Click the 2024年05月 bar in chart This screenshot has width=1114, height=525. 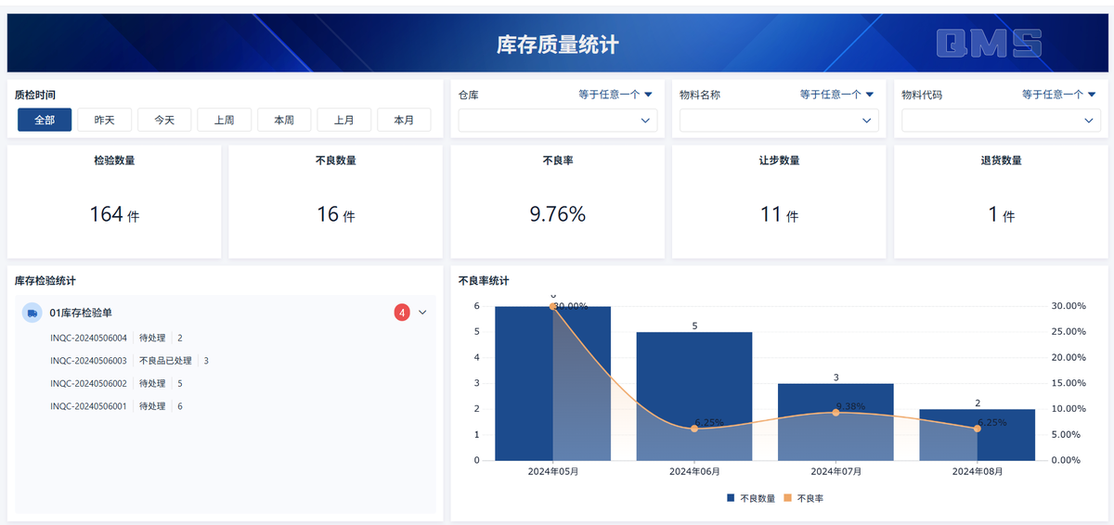[x=553, y=383]
